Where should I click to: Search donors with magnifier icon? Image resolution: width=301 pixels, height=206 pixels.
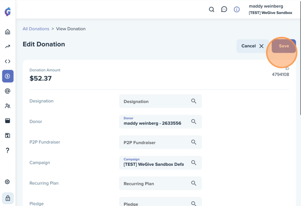coord(194,122)
